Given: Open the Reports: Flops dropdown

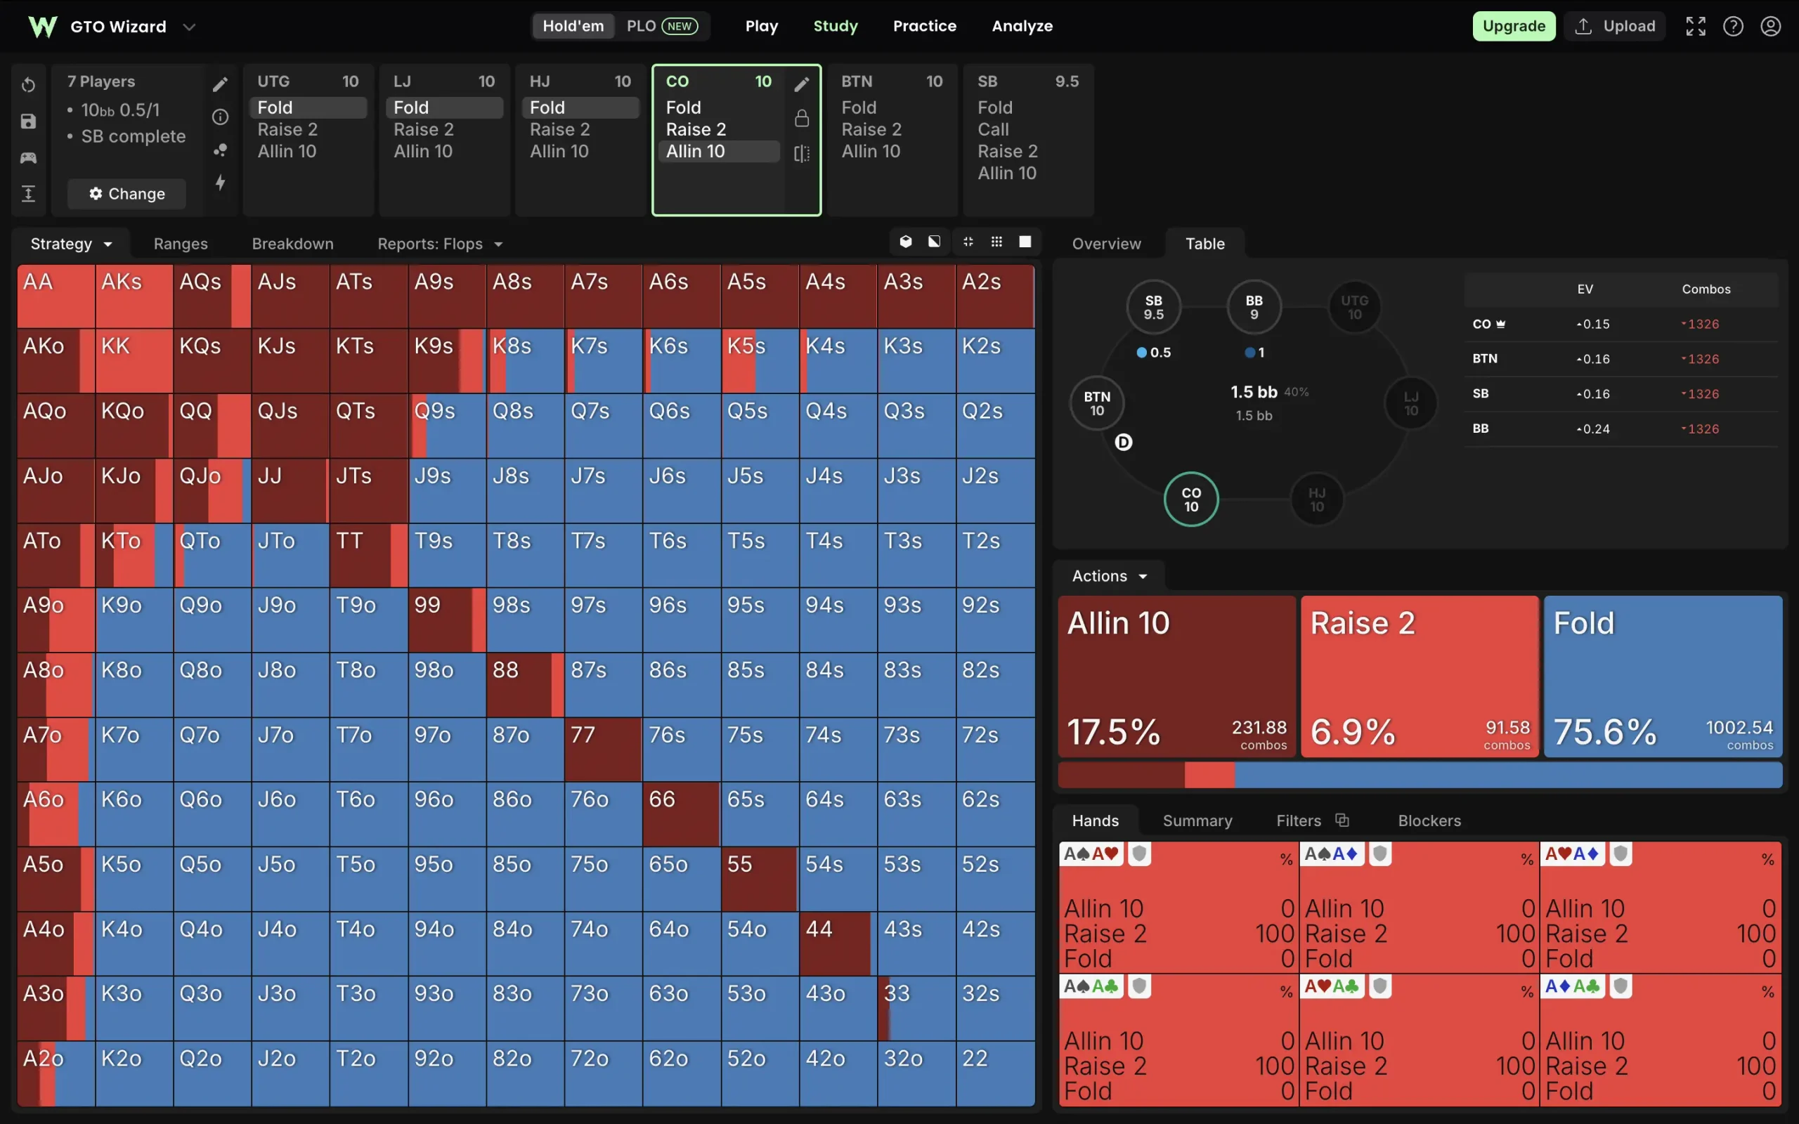Looking at the screenshot, I should tap(440, 244).
